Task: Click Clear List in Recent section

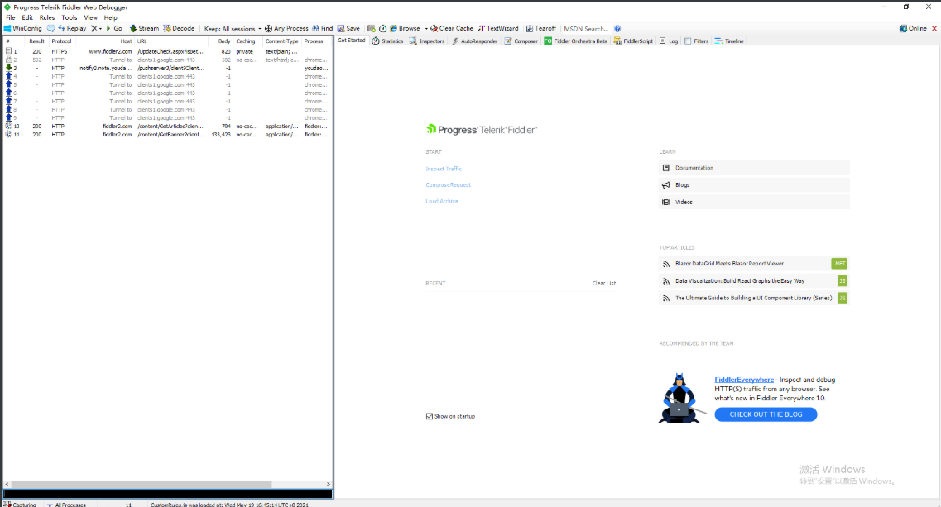Action: point(603,283)
